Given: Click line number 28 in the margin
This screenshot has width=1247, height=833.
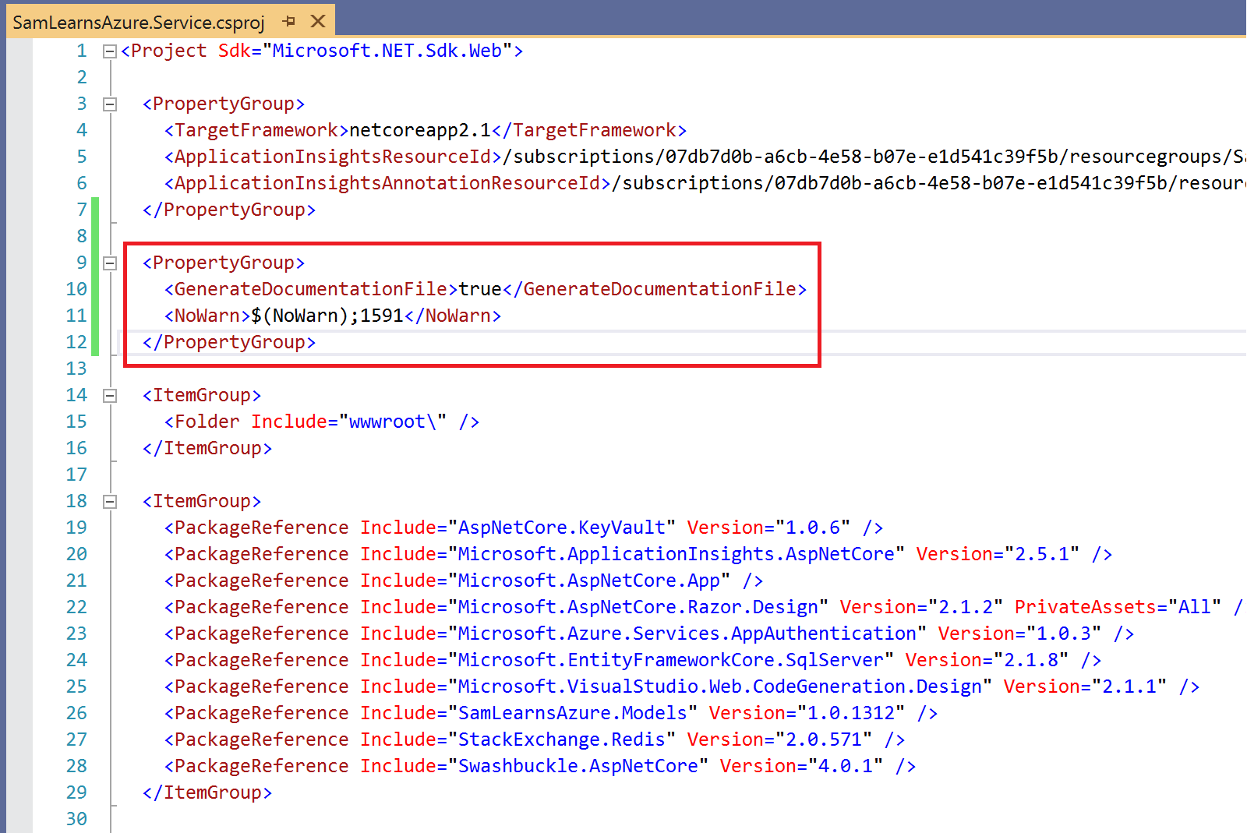Looking at the screenshot, I should pos(76,766).
